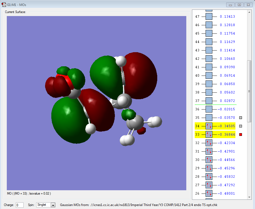Viewport: 255px width, 209px height.
Task: Open the Spin dropdown showing Singlet
Action: pos(46,205)
